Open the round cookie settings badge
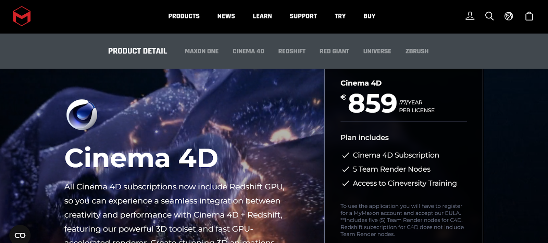 (20, 235)
